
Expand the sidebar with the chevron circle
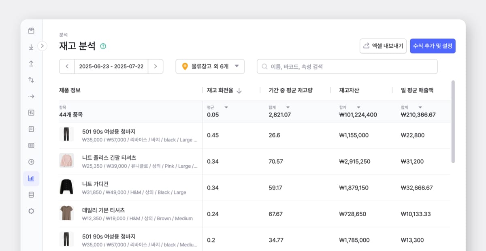(43, 46)
